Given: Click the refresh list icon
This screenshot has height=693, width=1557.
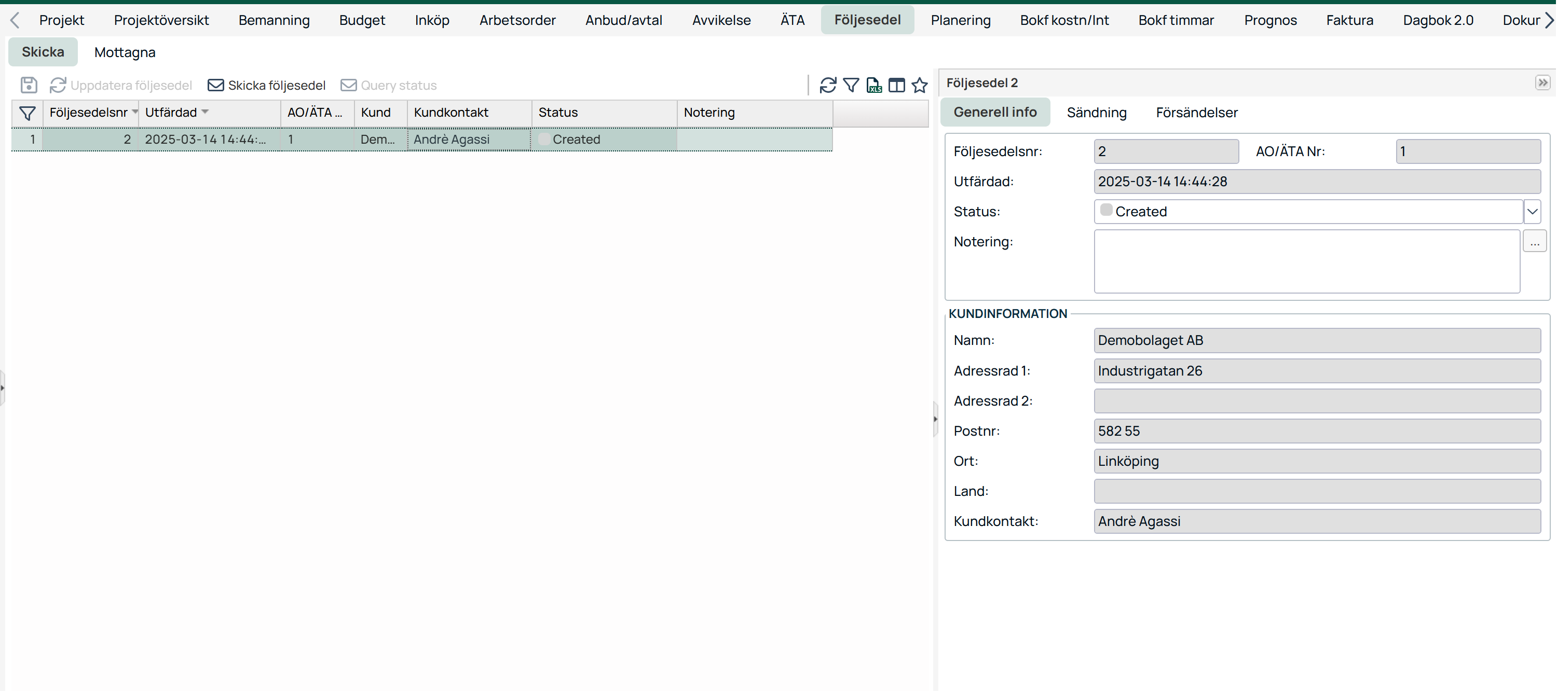Looking at the screenshot, I should [x=827, y=85].
